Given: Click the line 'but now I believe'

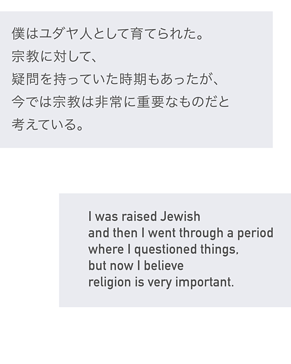Looking at the screenshot, I should 136,265.
